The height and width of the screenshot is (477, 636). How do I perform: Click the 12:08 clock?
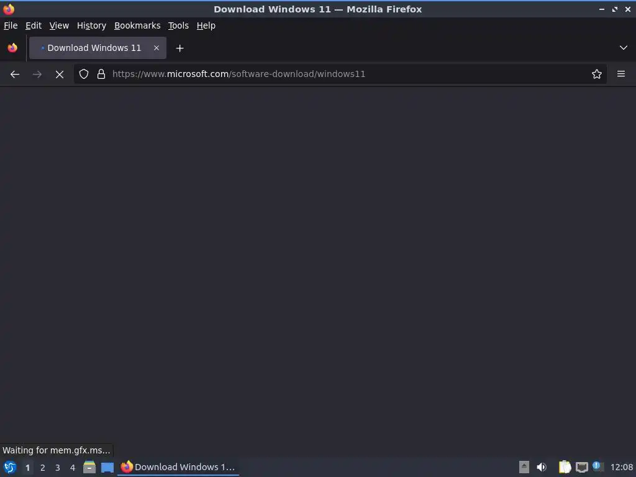coord(621,467)
